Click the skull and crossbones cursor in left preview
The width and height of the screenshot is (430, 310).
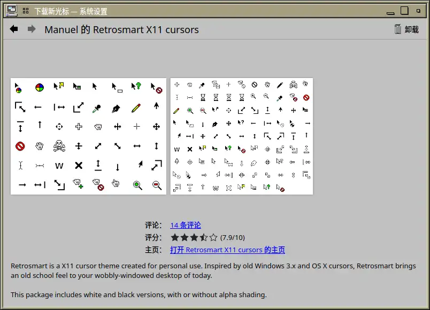point(59,146)
